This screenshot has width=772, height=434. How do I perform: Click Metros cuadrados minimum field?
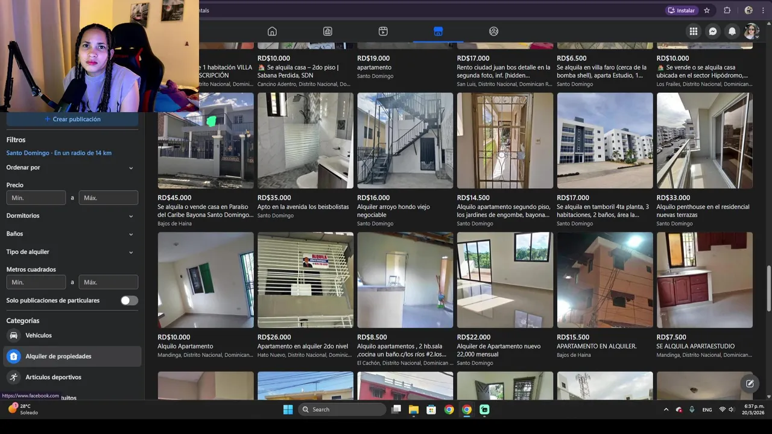tap(36, 282)
